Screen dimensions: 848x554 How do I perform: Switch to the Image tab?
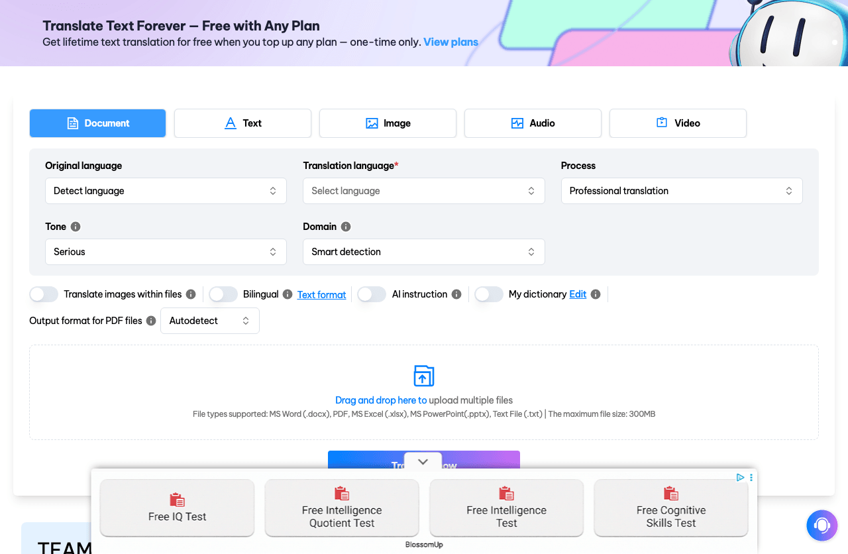pyautogui.click(x=388, y=123)
